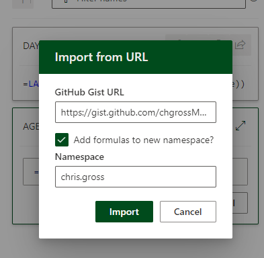Image resolution: width=264 pixels, height=258 pixels.
Task: Click the share icon behind the dialog
Action: pyautogui.click(x=240, y=44)
